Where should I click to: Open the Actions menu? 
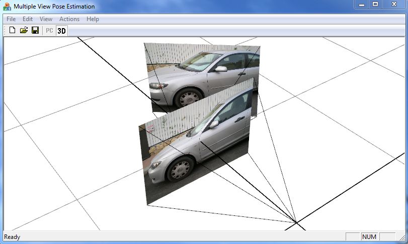pos(69,19)
